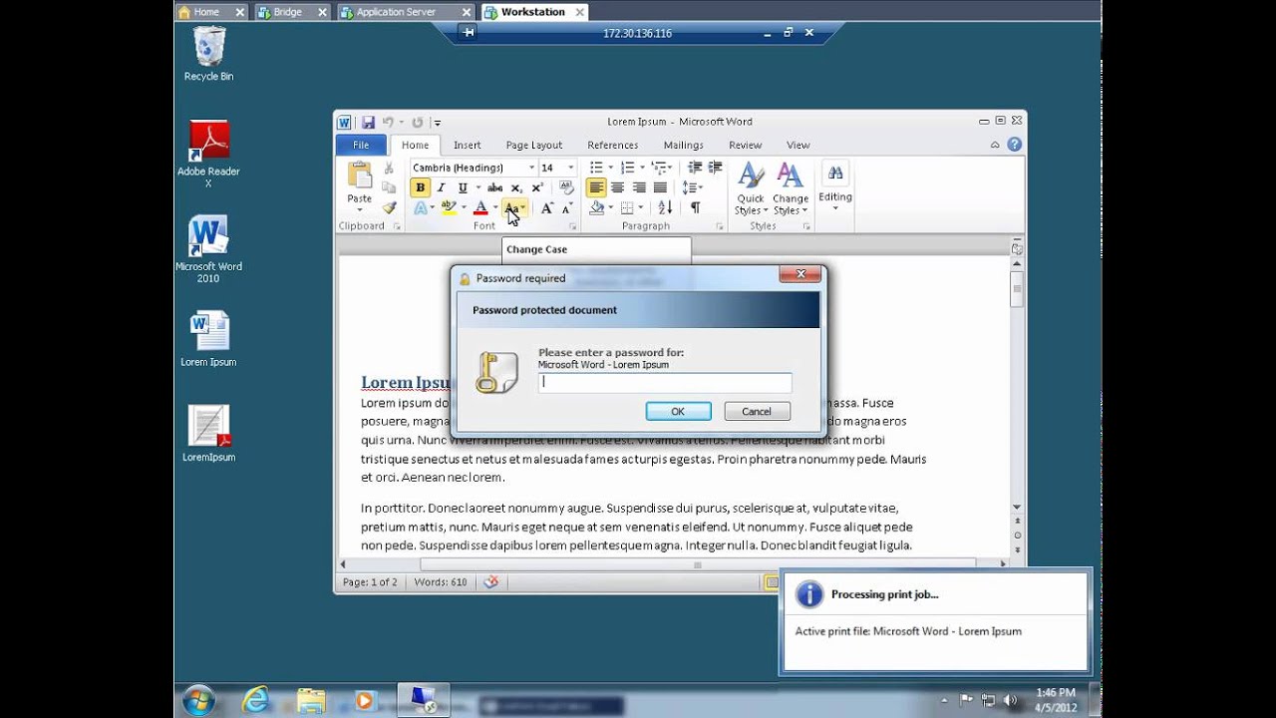The width and height of the screenshot is (1276, 718).
Task: Click Cancel in Password required dialog
Action: click(757, 411)
